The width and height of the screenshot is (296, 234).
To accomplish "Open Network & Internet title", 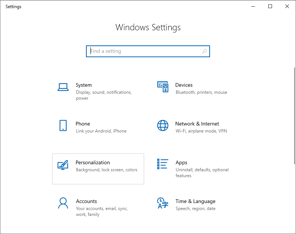I will pos(197,124).
